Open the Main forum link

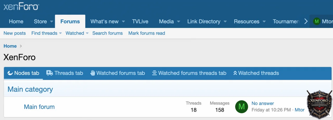pos(39,107)
